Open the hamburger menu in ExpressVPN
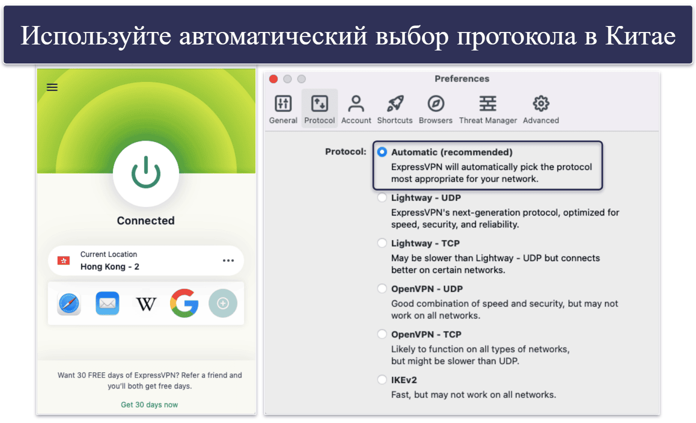The height and width of the screenshot is (423, 696). pos(52,87)
